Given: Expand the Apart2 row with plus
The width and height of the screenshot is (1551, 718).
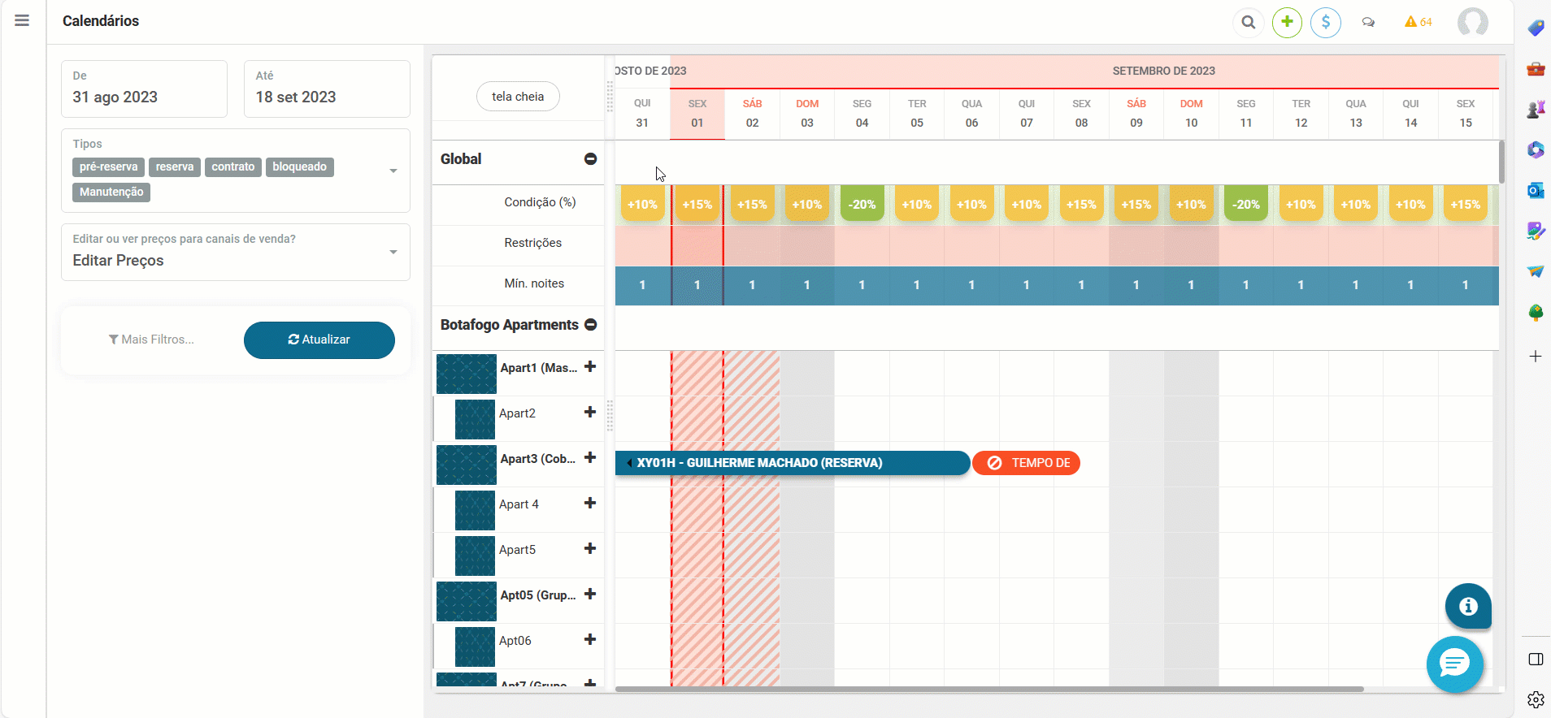Looking at the screenshot, I should 590,413.
